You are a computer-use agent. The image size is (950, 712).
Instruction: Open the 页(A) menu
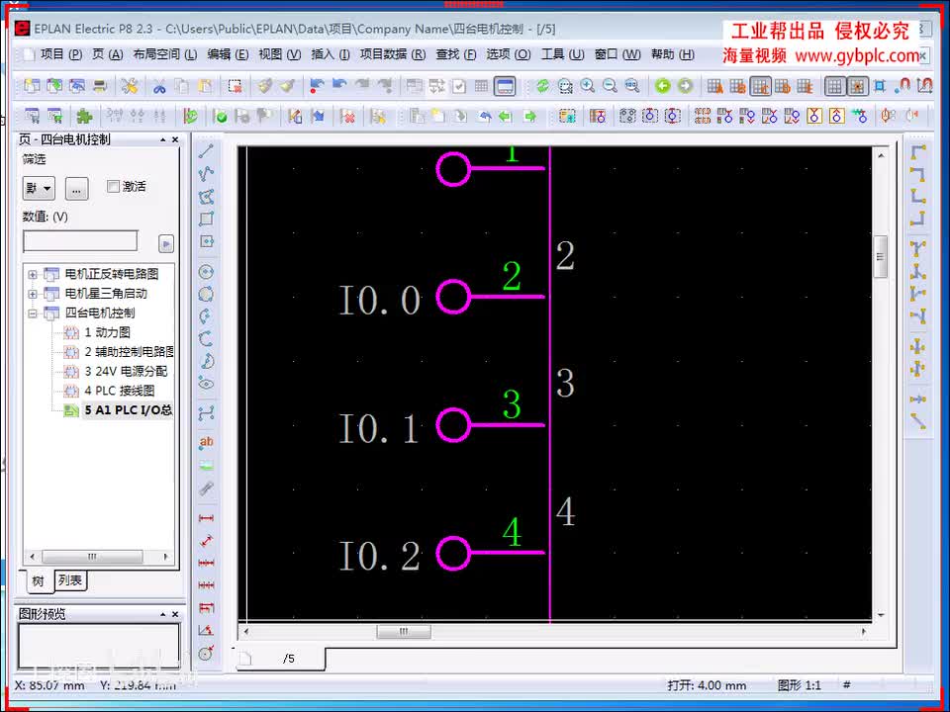[x=108, y=54]
